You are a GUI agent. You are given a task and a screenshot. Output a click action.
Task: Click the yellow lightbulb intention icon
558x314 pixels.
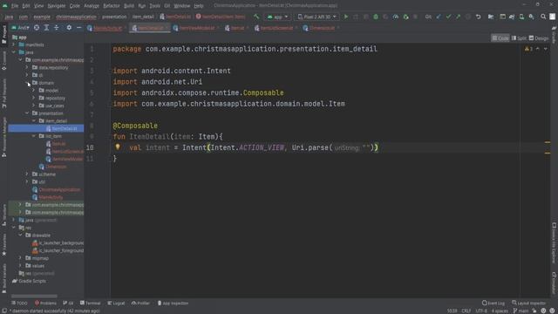click(118, 147)
